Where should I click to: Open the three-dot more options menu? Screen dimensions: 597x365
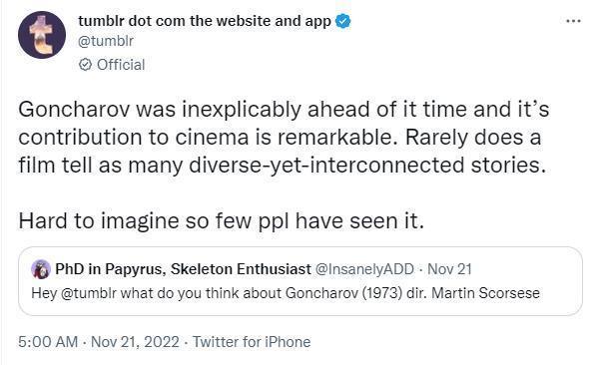coord(573,21)
